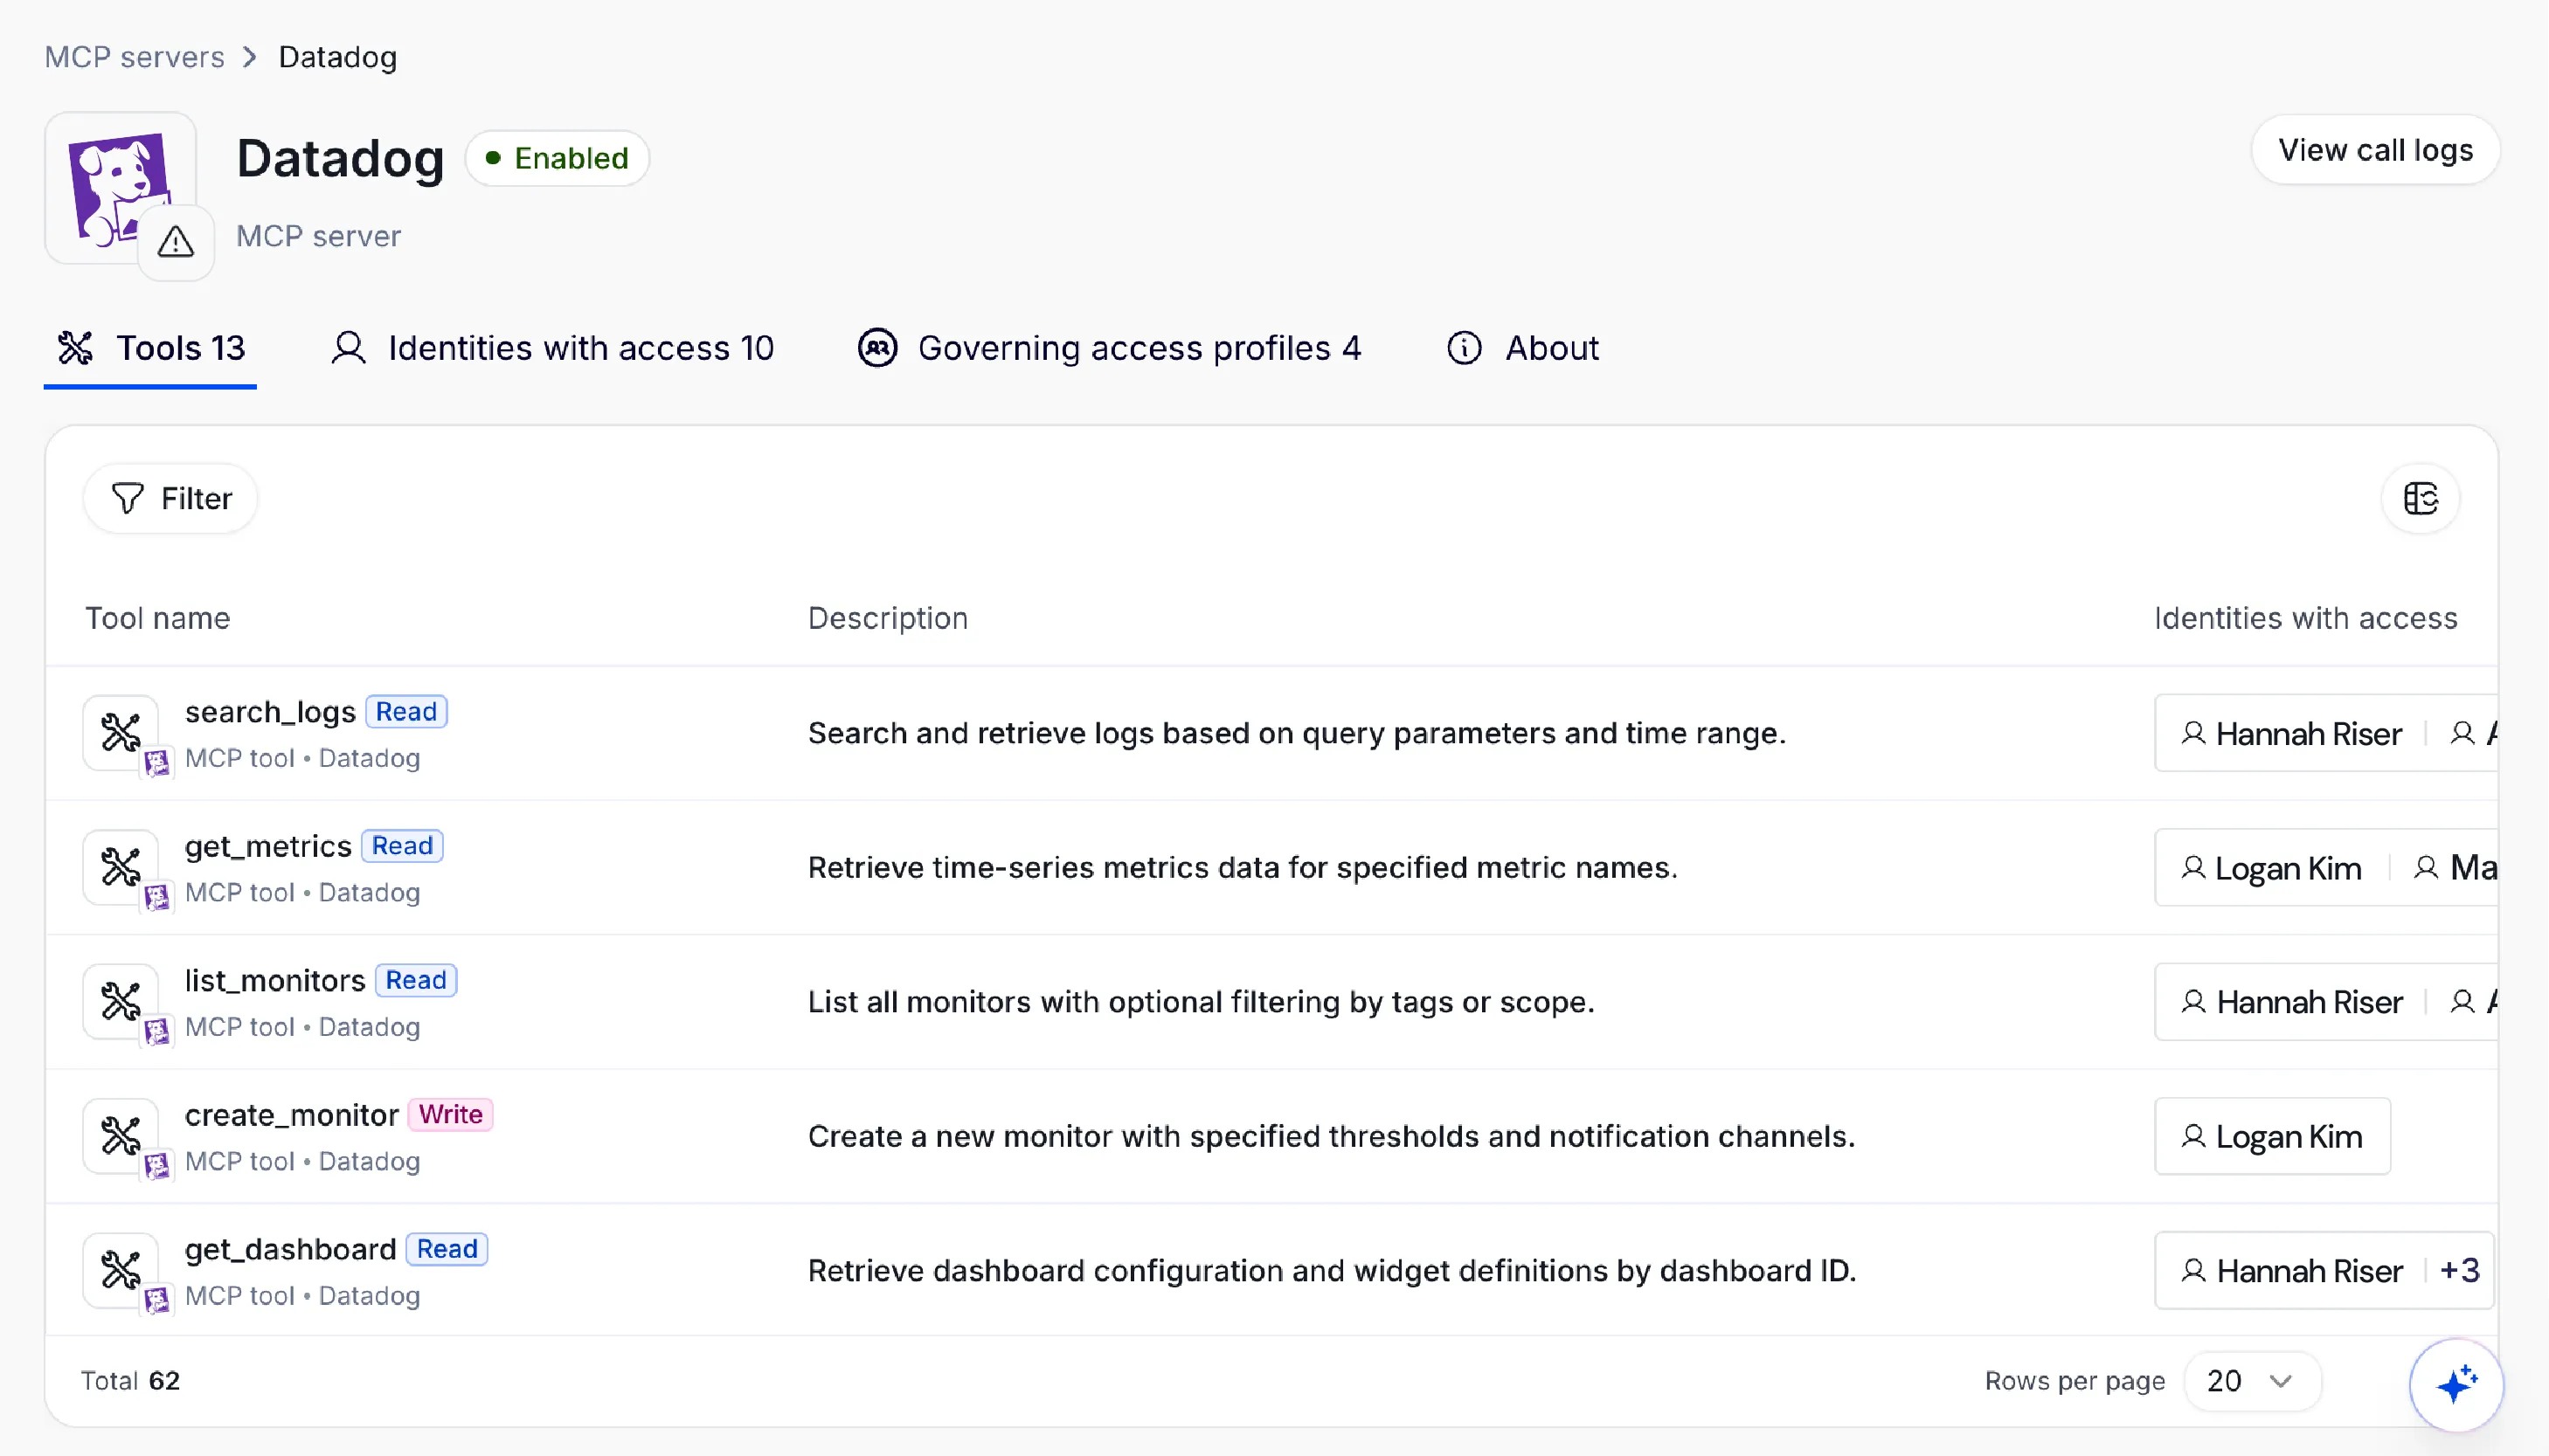
Task: Click the Governing access profiles icon
Action: [877, 348]
